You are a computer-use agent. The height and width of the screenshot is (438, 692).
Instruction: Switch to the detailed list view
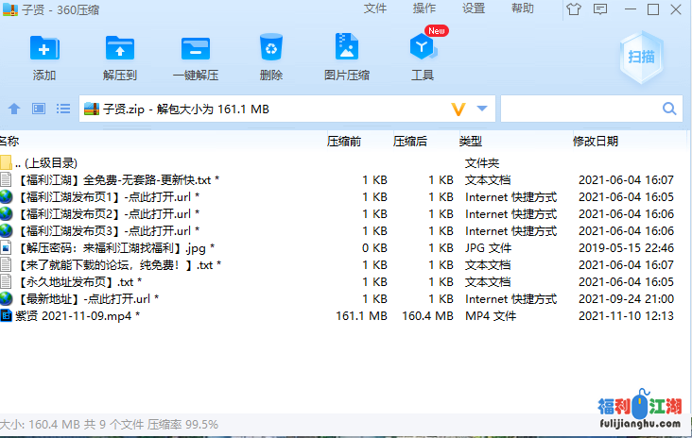[62, 109]
